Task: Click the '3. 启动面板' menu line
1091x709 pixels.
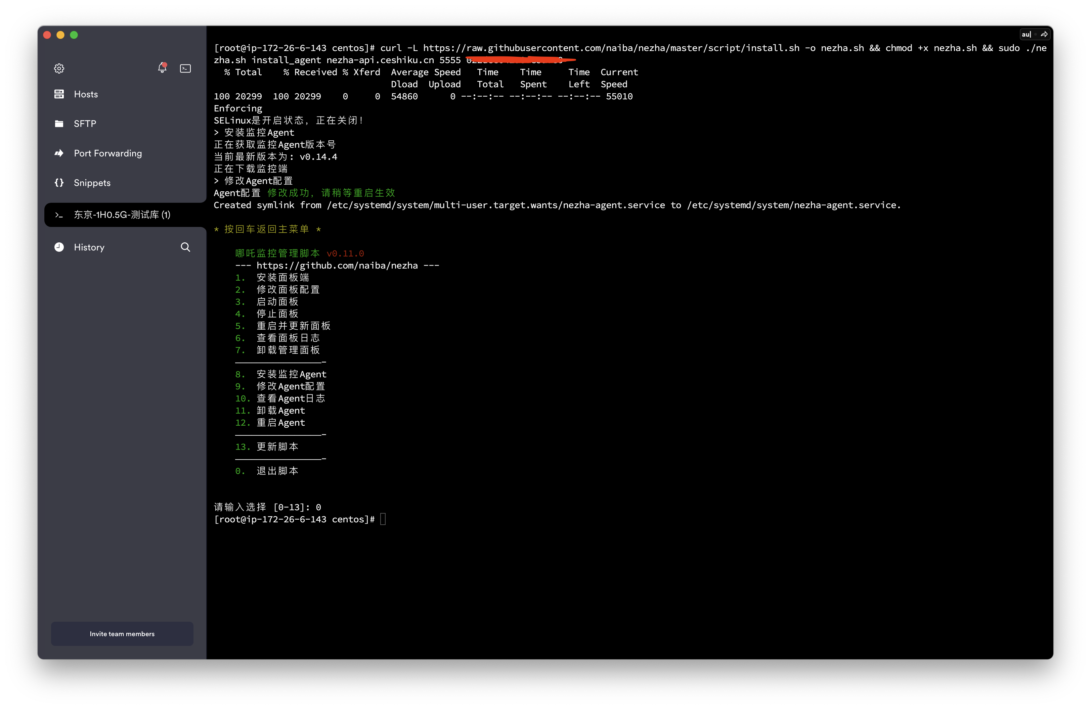Action: [266, 302]
